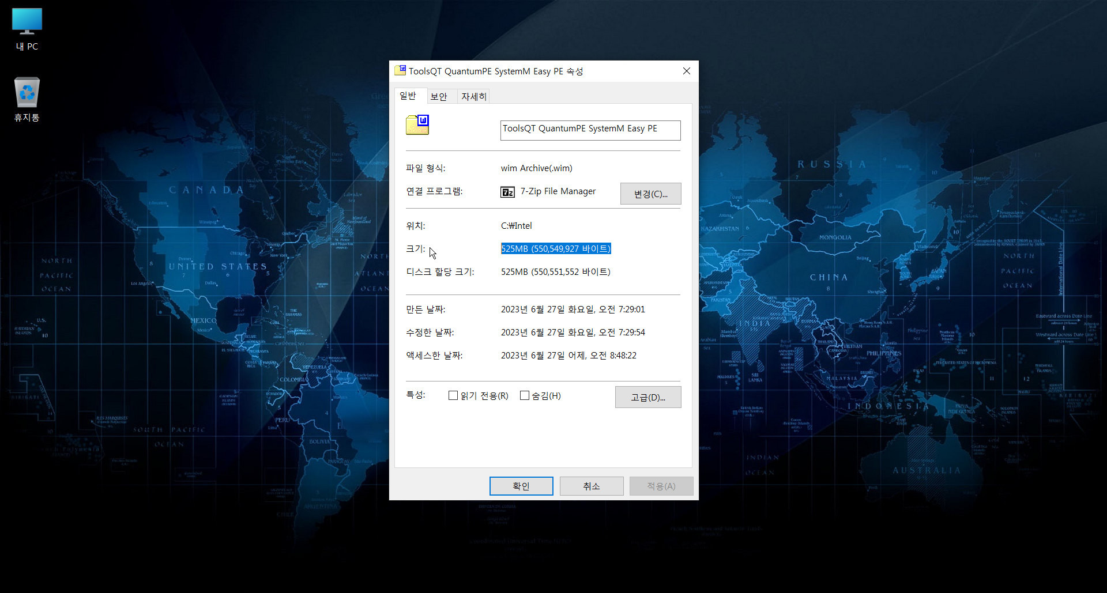Open the 내 PC desktop icon
This screenshot has width=1107, height=593.
coord(27,30)
